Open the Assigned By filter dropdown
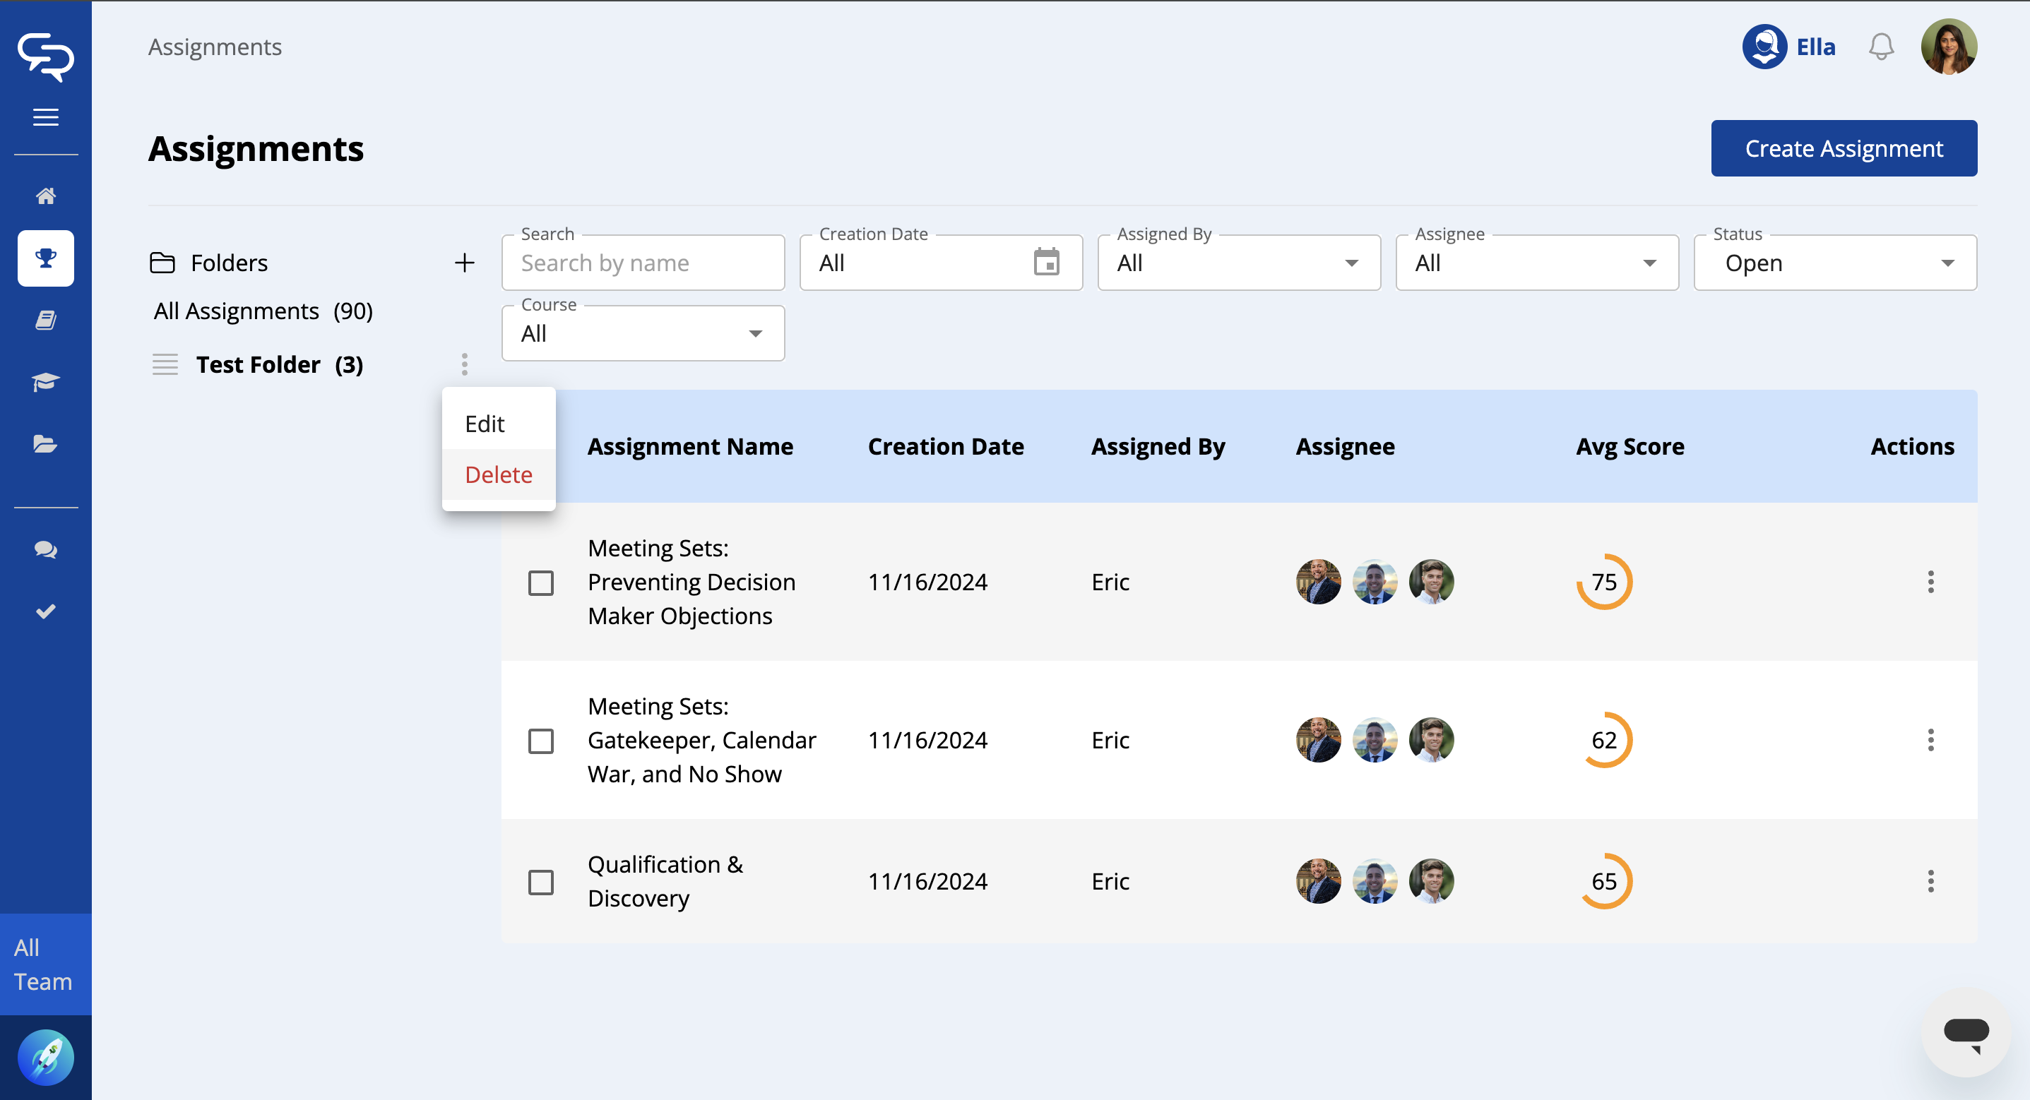Viewport: 2030px width, 1100px height. 1238,263
